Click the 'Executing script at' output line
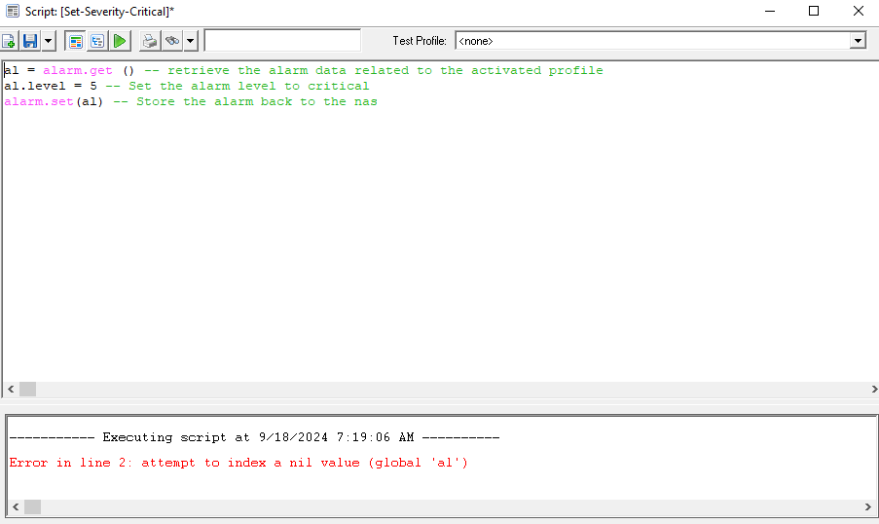 pyautogui.click(x=254, y=437)
